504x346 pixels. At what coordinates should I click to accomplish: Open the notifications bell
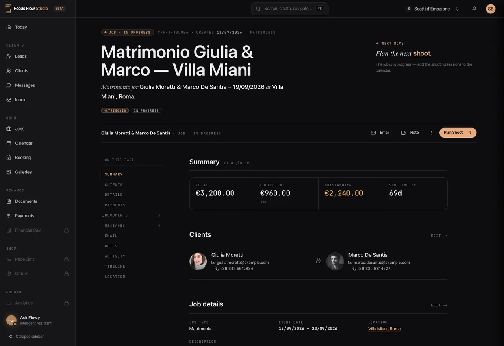click(x=474, y=9)
